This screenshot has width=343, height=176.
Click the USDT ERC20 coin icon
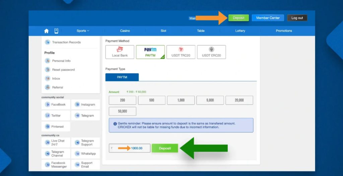[211, 50]
